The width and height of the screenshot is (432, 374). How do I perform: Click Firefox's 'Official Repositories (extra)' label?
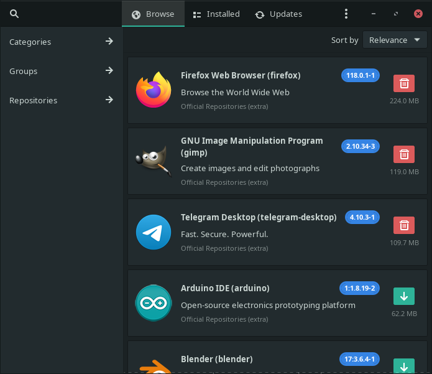pyautogui.click(x=224, y=106)
